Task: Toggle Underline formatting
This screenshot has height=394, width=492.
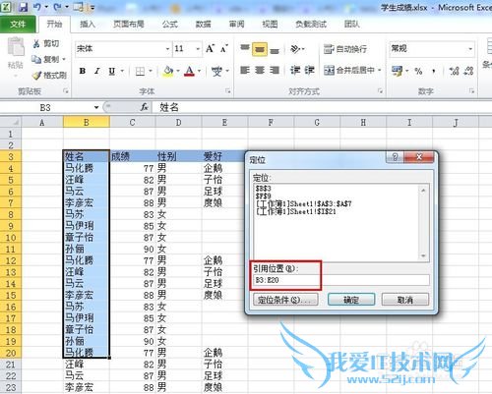Action: point(112,71)
